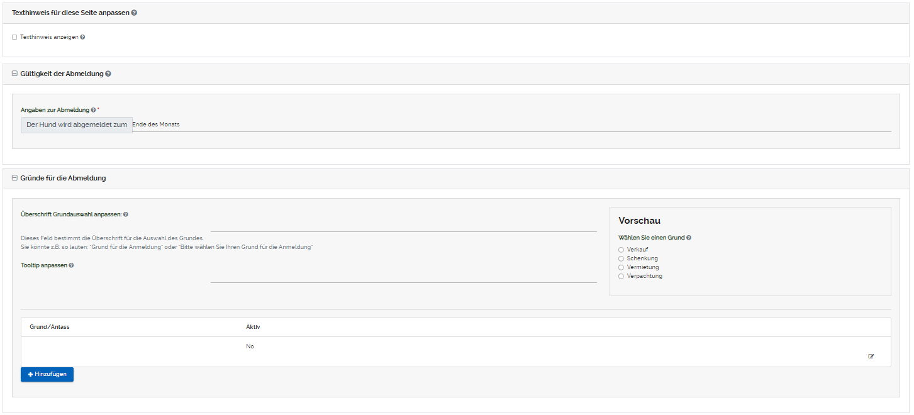Click the 'Tooltip anpassen' input field

pos(403,275)
